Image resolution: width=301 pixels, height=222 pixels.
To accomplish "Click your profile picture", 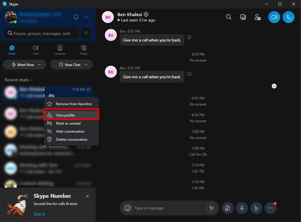I will coord(10,17).
